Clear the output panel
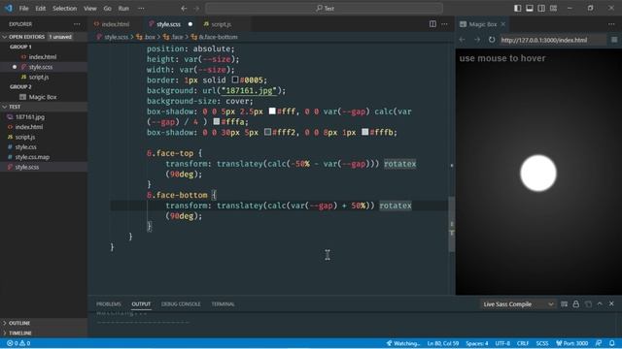Screen dimensions: 622x349 [564, 303]
